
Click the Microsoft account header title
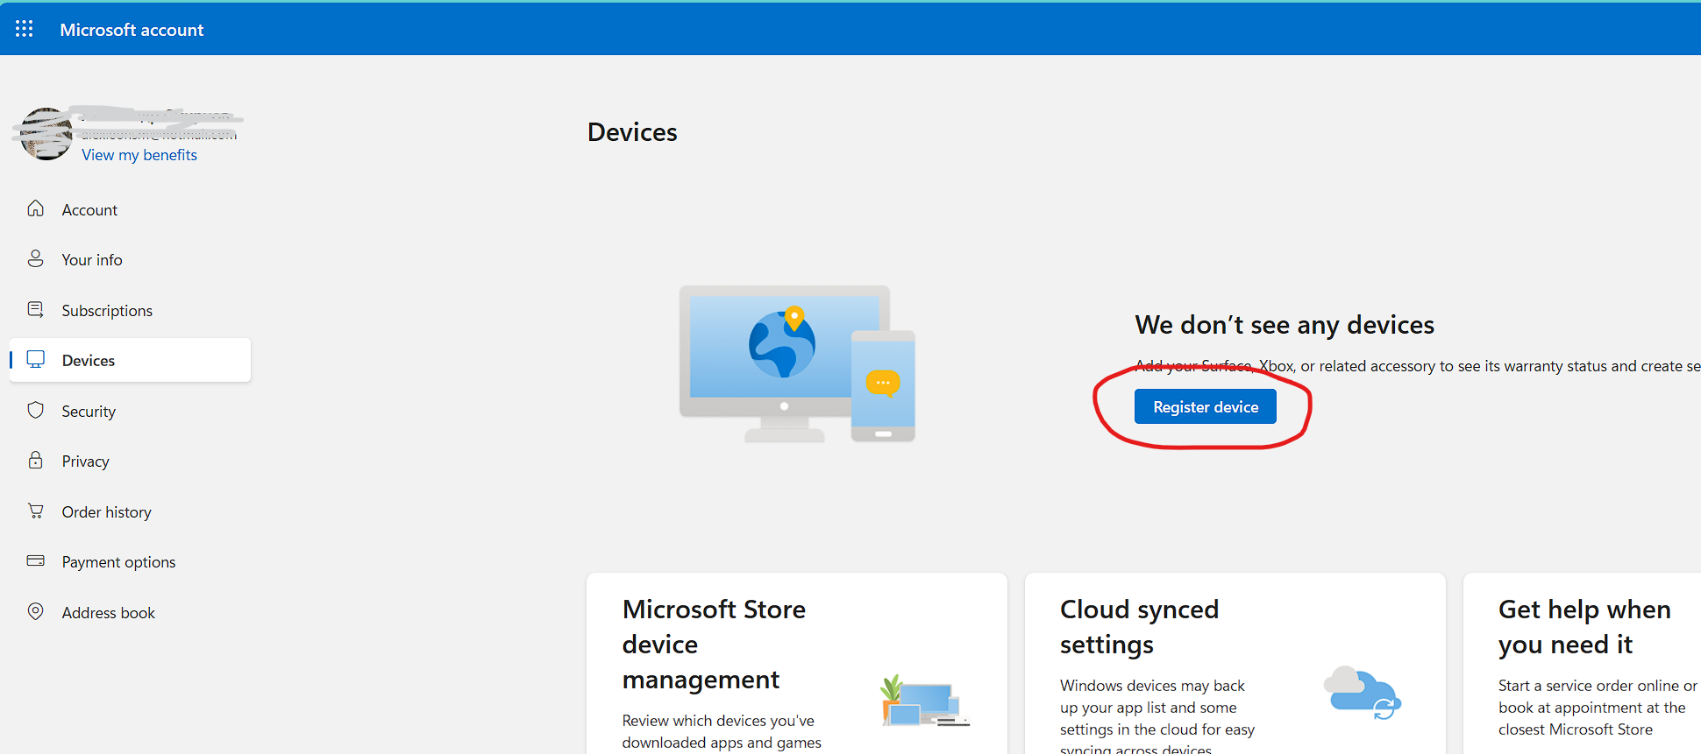[132, 30]
